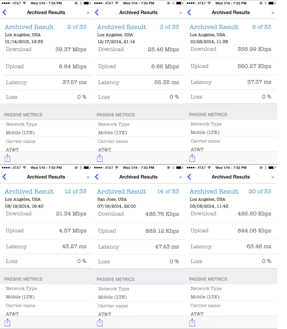Tap Archived Results title in 3 of 33 panel

click(138, 12)
